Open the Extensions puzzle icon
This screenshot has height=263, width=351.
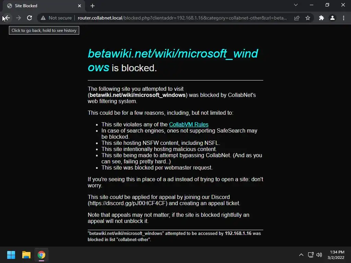322,18
